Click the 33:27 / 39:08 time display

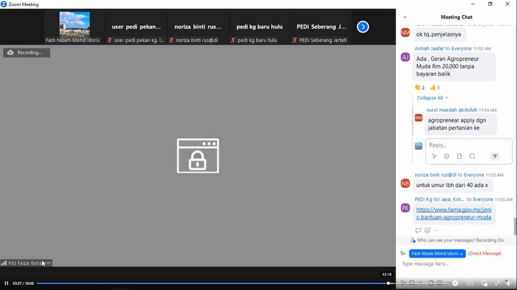click(x=23, y=284)
